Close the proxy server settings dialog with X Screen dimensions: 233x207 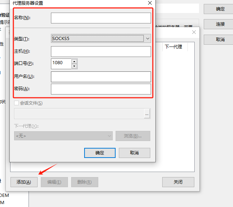coord(150,3)
